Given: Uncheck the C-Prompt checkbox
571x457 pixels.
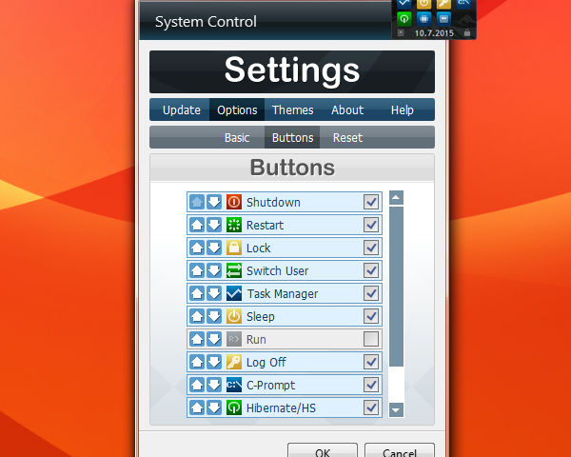Looking at the screenshot, I should coord(371,385).
